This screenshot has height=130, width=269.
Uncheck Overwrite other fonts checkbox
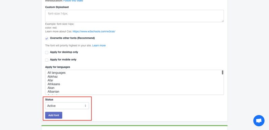coord(47,38)
